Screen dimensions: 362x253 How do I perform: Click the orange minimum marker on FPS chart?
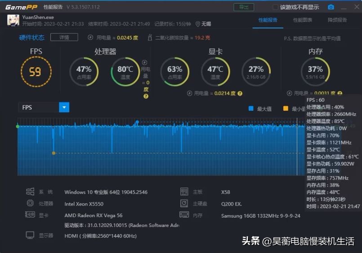click(54, 153)
